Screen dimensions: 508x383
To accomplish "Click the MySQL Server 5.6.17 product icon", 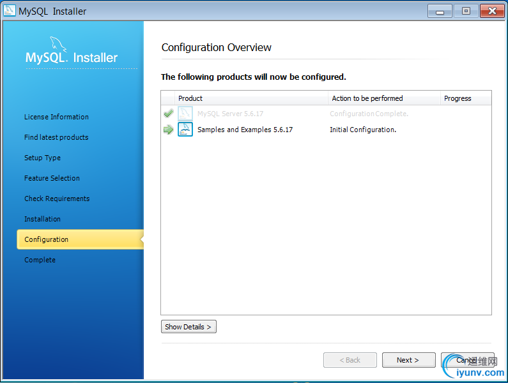I will (x=185, y=114).
